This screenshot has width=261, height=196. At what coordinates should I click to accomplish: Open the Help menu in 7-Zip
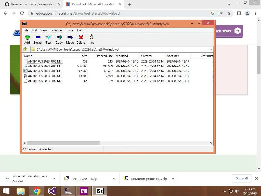pos(80,30)
